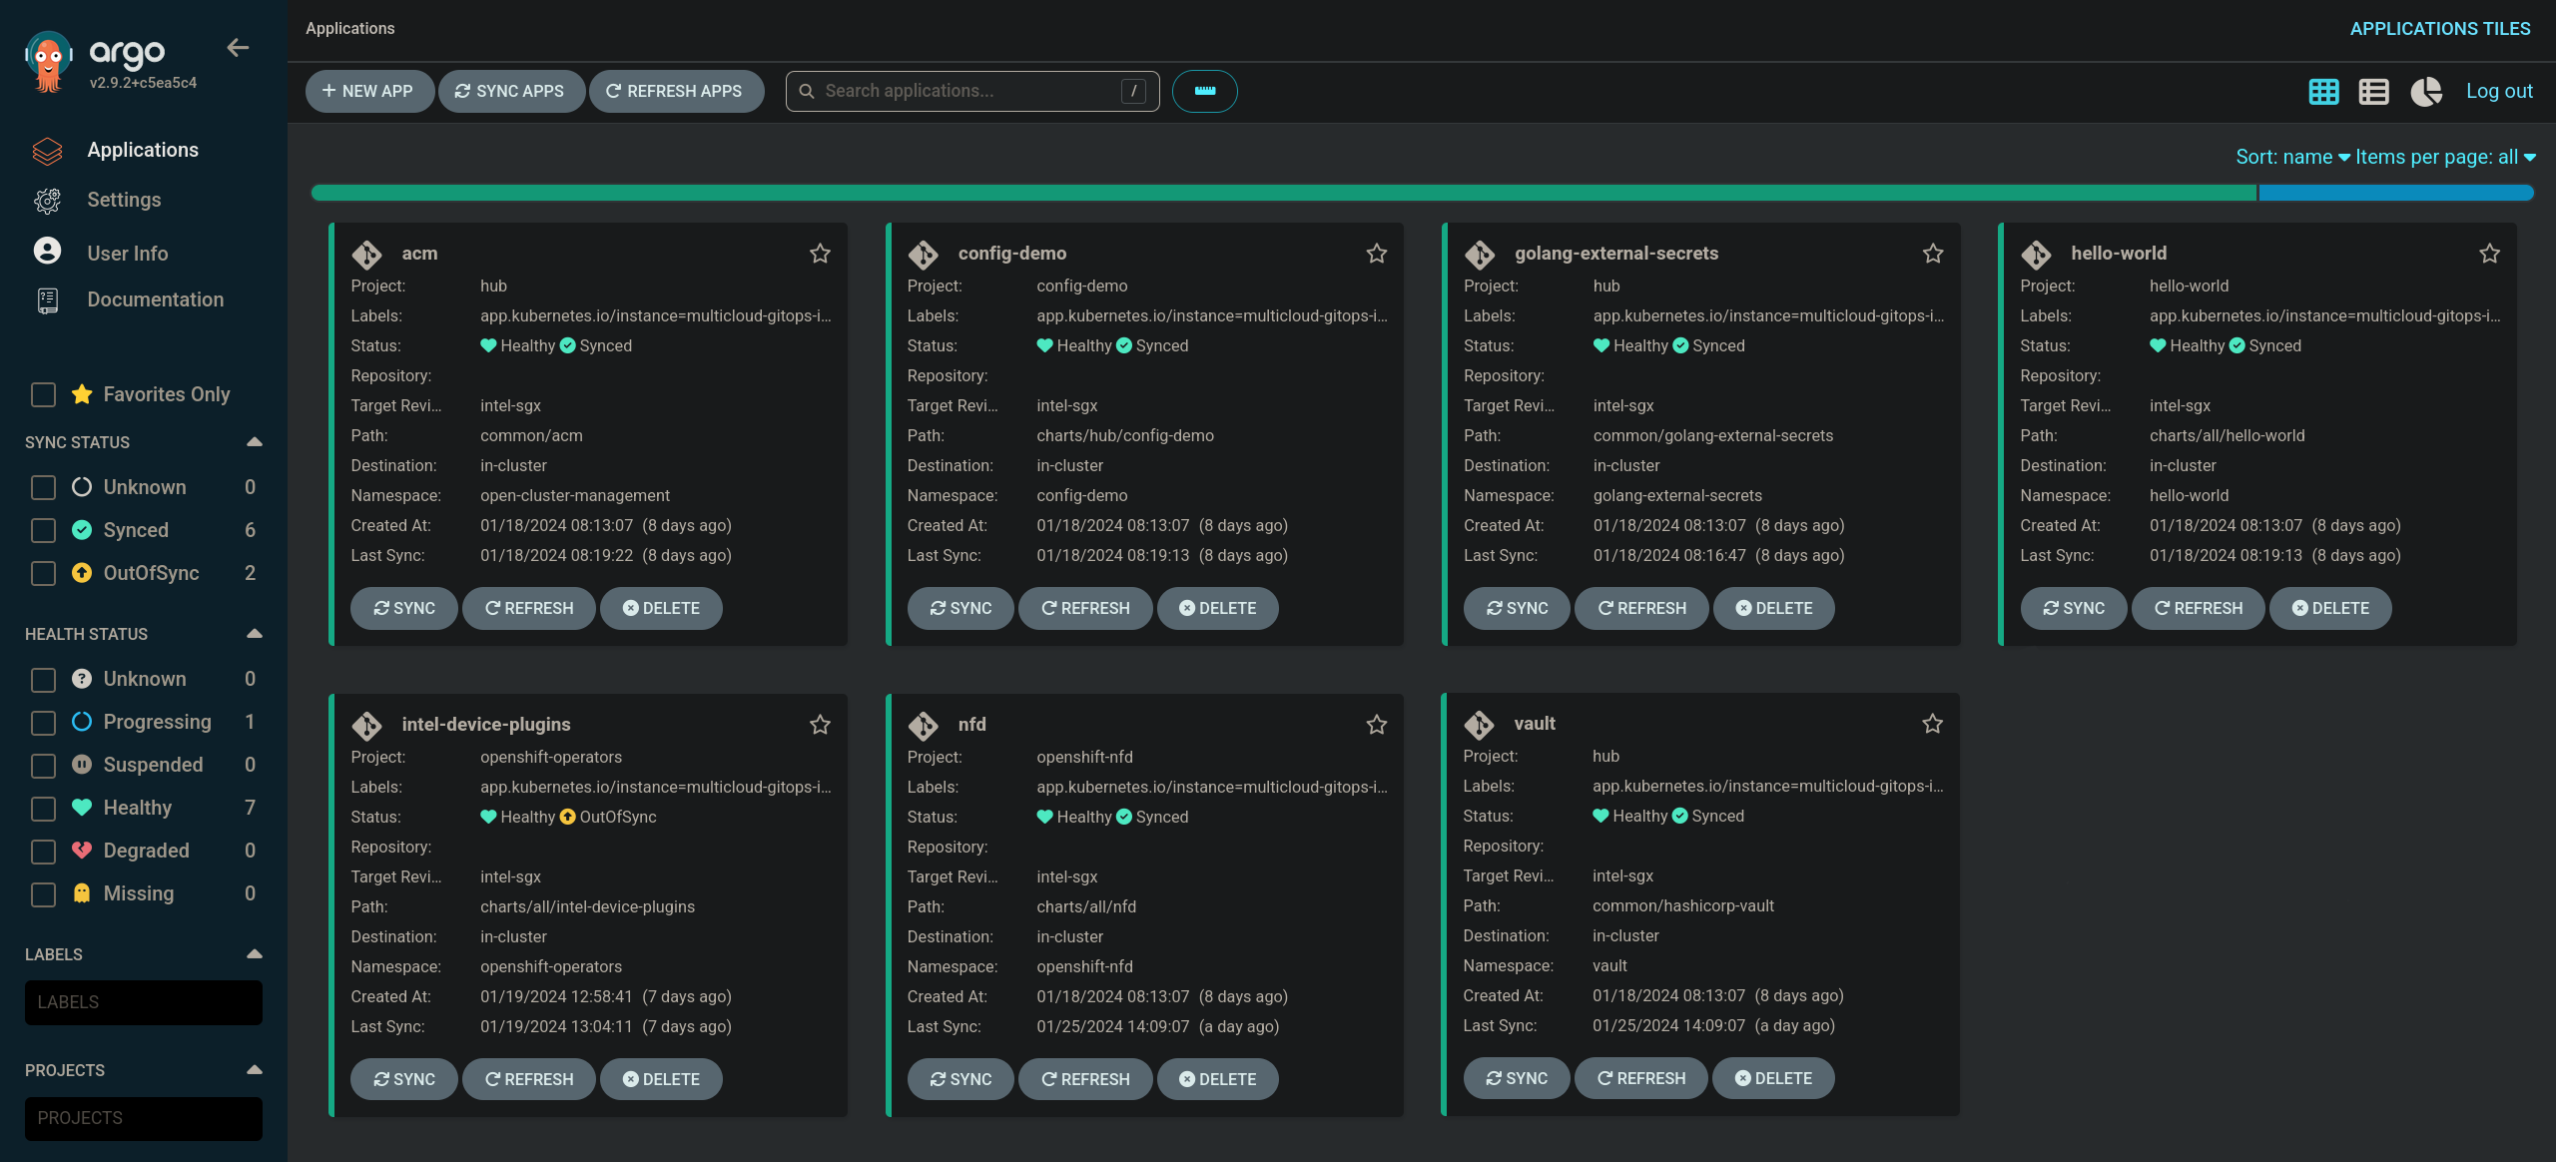This screenshot has width=2556, height=1162.
Task: Click intel-device-plugins git source icon
Action: [366, 726]
